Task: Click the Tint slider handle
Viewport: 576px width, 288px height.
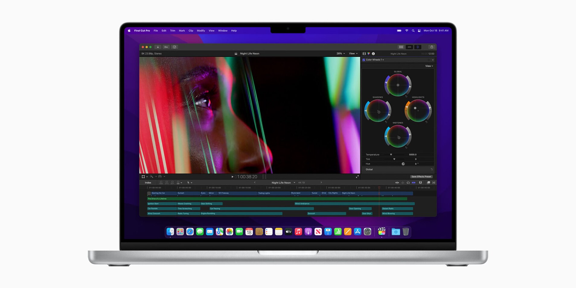Action: 394,159
